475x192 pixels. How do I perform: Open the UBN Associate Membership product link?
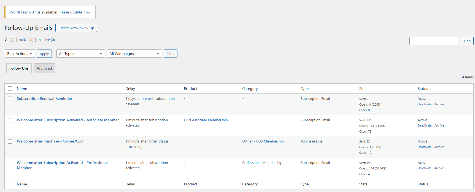(x=206, y=120)
